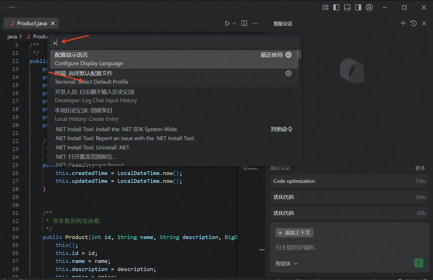
Task: Choose .NET: 打开覆盖范围报告 command
Action: click(x=174, y=159)
